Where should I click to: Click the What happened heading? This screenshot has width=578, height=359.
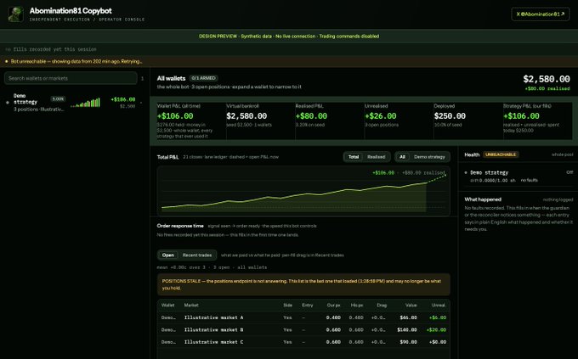tap(483, 199)
